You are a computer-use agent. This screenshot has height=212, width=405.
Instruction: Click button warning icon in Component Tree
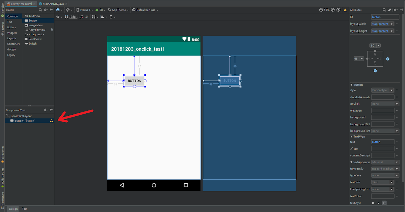tap(51, 120)
